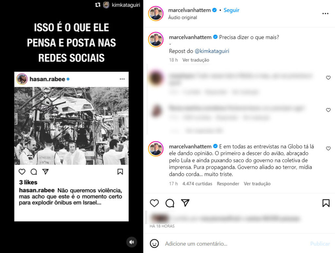Screen dimensions: 335x253
Task: Save post with bookmark icon
Action: pos(326,203)
